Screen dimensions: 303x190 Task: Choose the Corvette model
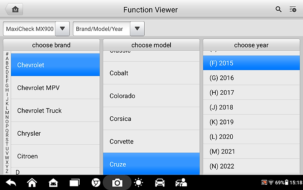151,141
